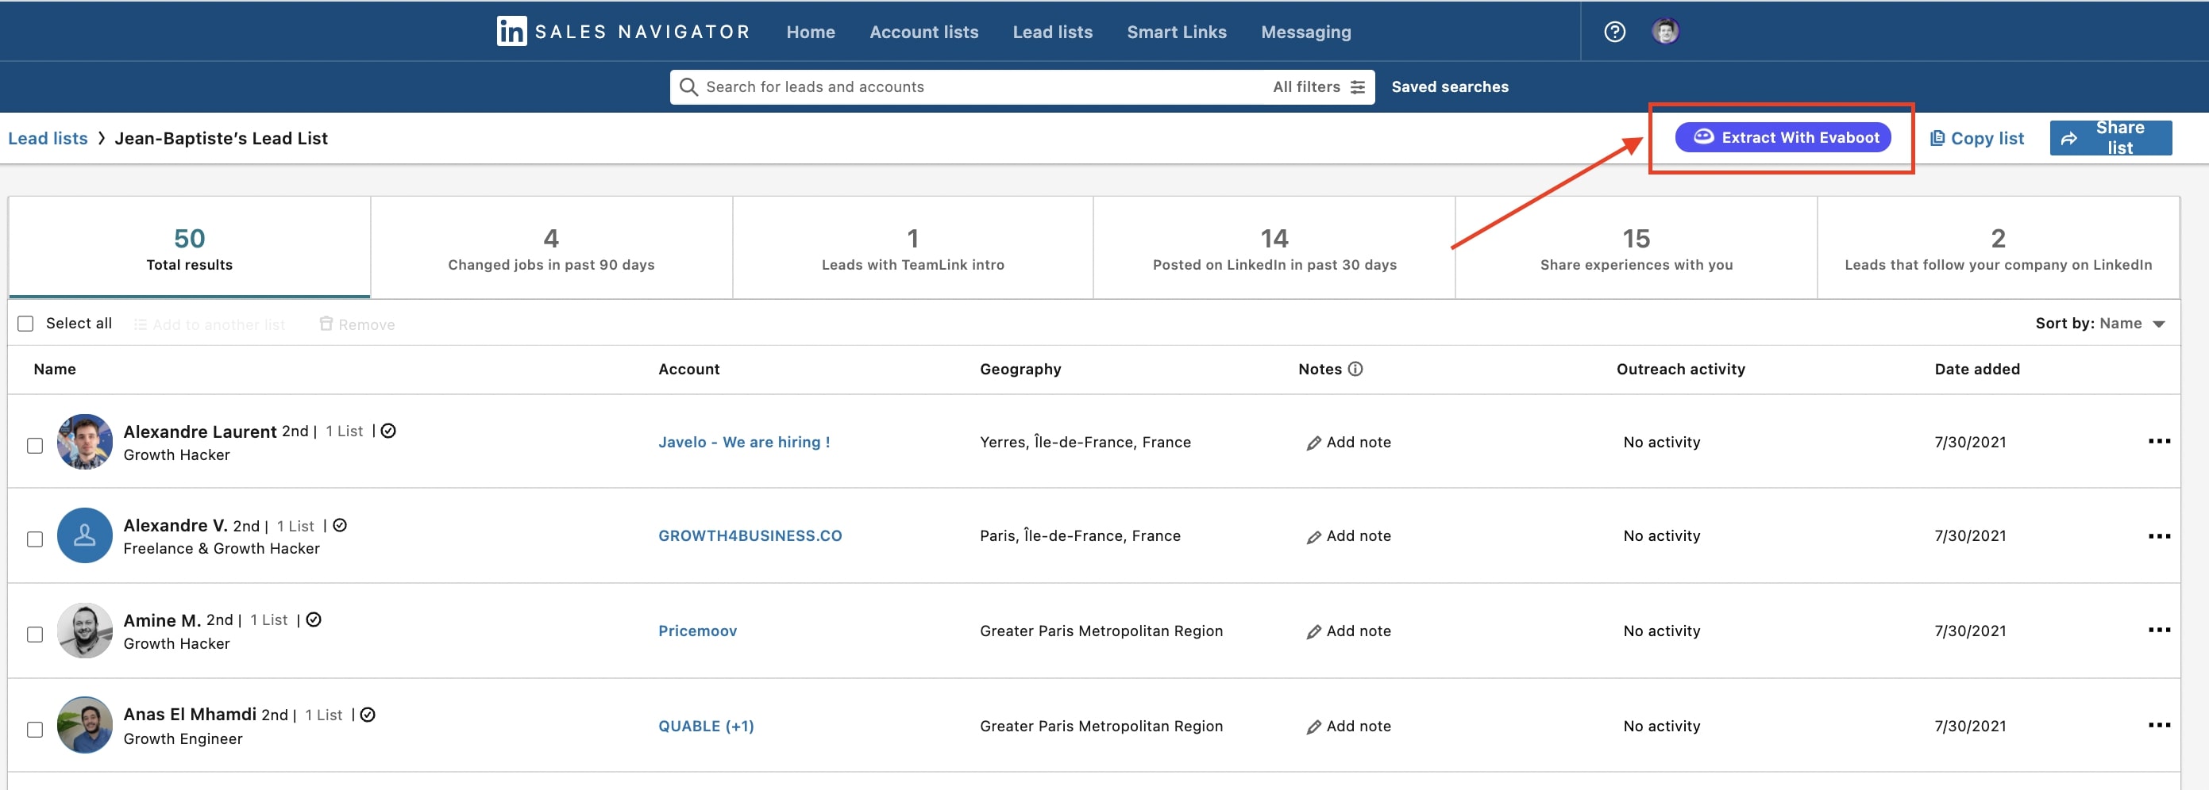Image resolution: width=2209 pixels, height=790 pixels.
Task: Click the search magnifier icon
Action: [x=688, y=86]
